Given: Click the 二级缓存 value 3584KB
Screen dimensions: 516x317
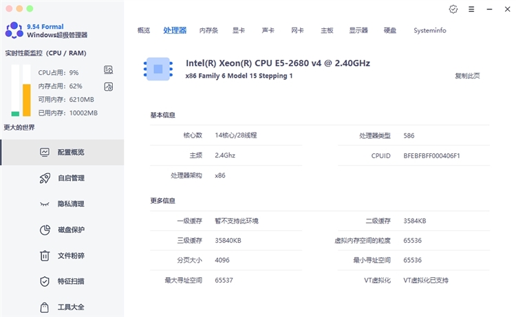Looking at the screenshot, I should [x=415, y=221].
